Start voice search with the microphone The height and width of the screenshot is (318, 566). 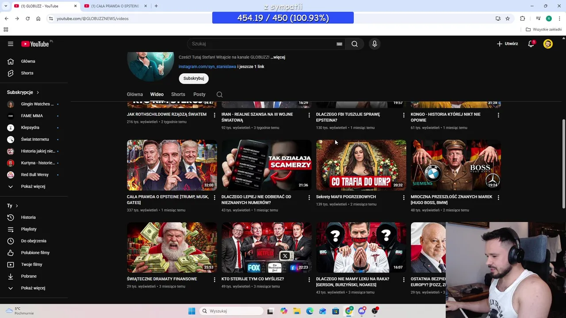[375, 44]
